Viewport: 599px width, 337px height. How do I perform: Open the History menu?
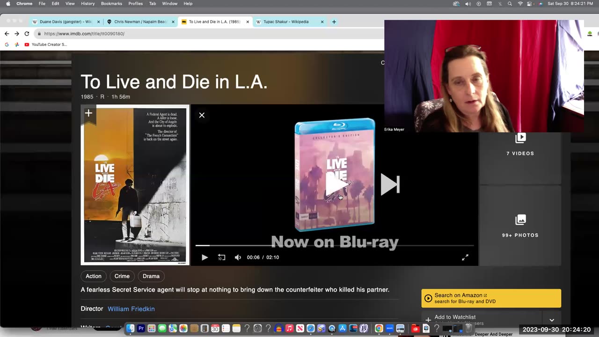[x=88, y=3]
